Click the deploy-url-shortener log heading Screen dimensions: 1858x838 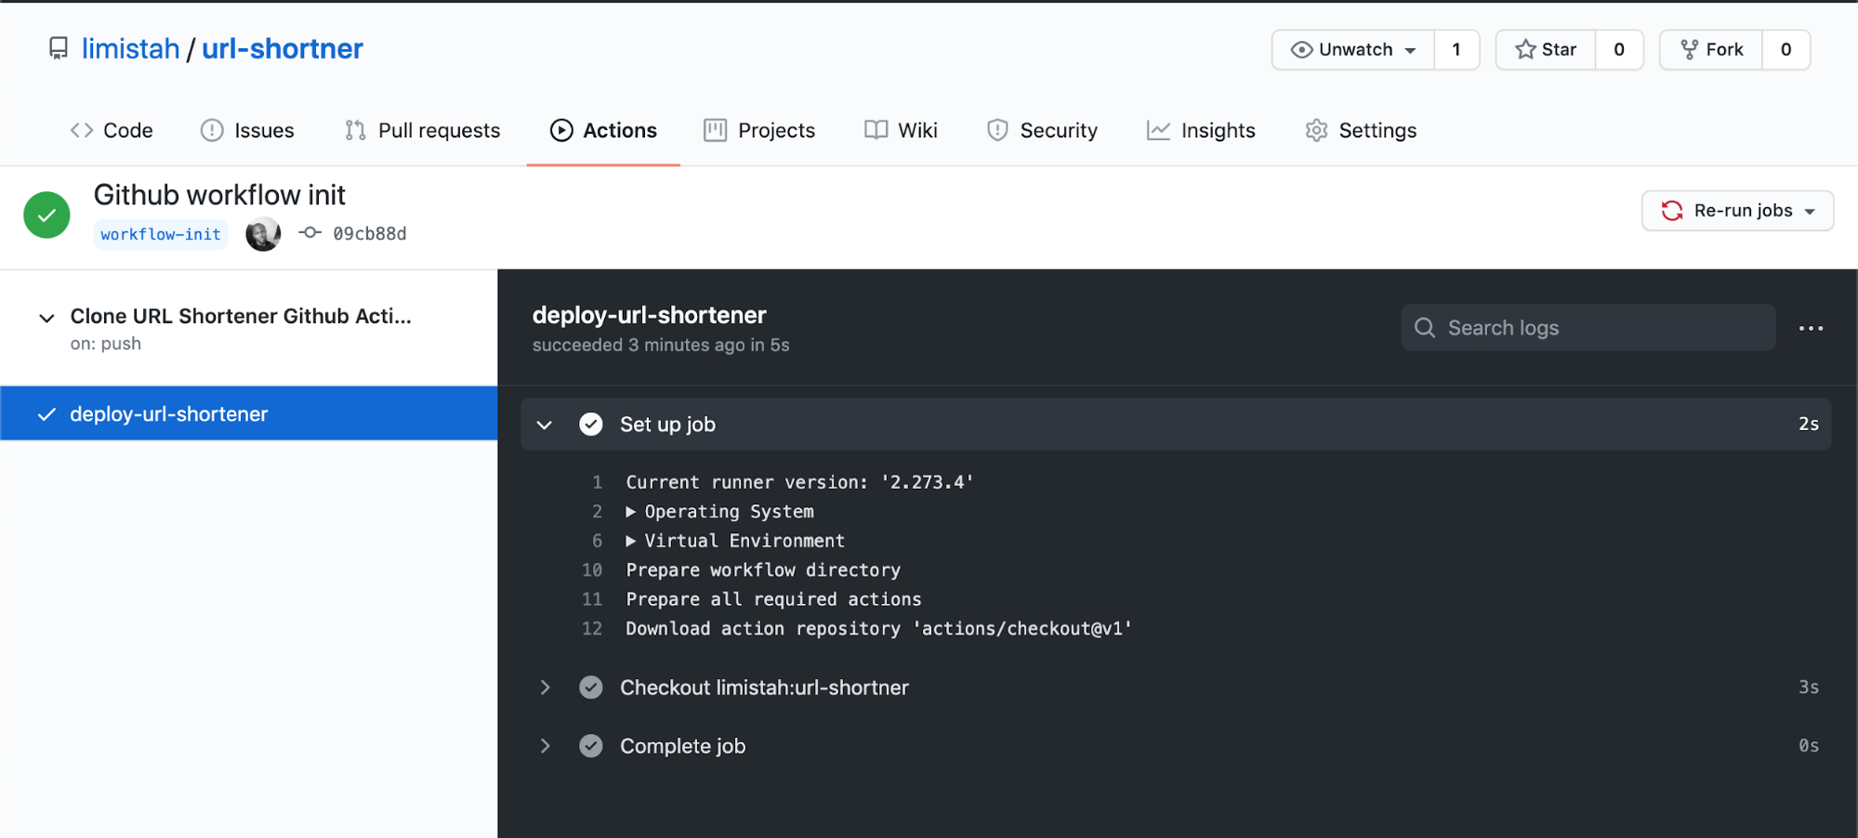(x=650, y=315)
